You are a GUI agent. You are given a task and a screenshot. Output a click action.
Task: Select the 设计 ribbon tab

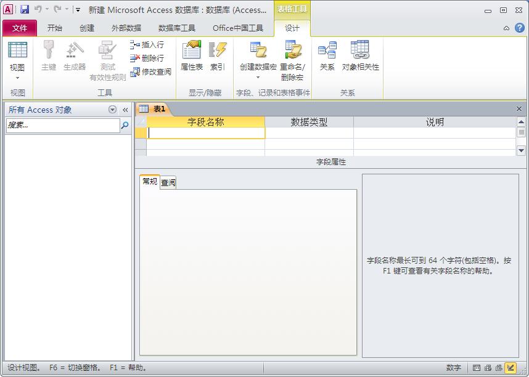[292, 28]
